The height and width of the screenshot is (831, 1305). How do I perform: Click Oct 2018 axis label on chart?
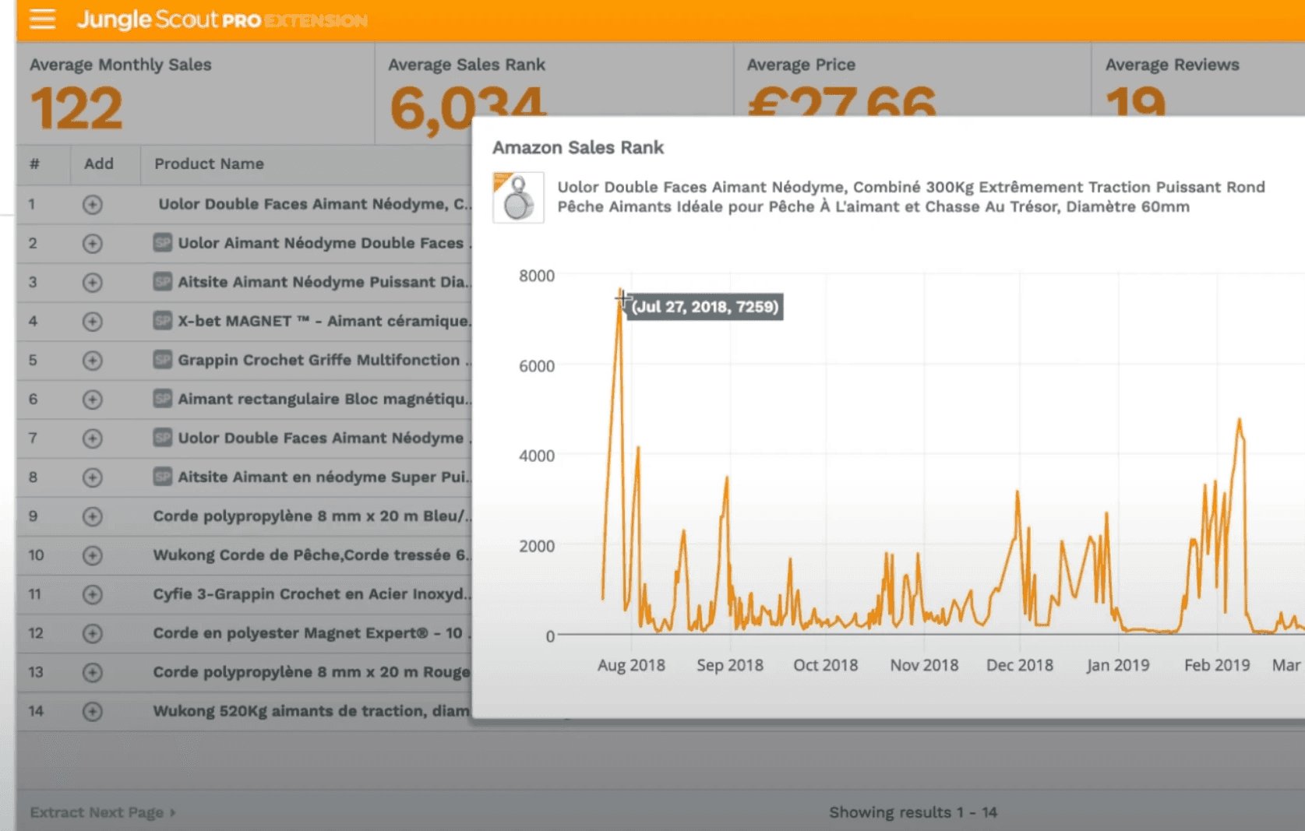[x=826, y=665]
